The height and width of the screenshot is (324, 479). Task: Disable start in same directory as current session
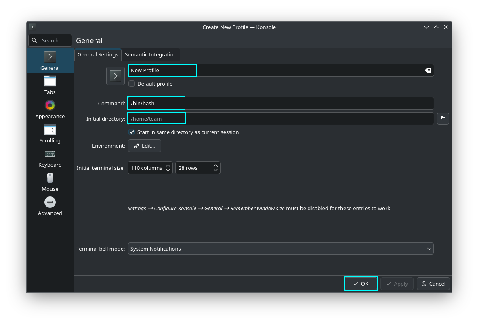[132, 132]
